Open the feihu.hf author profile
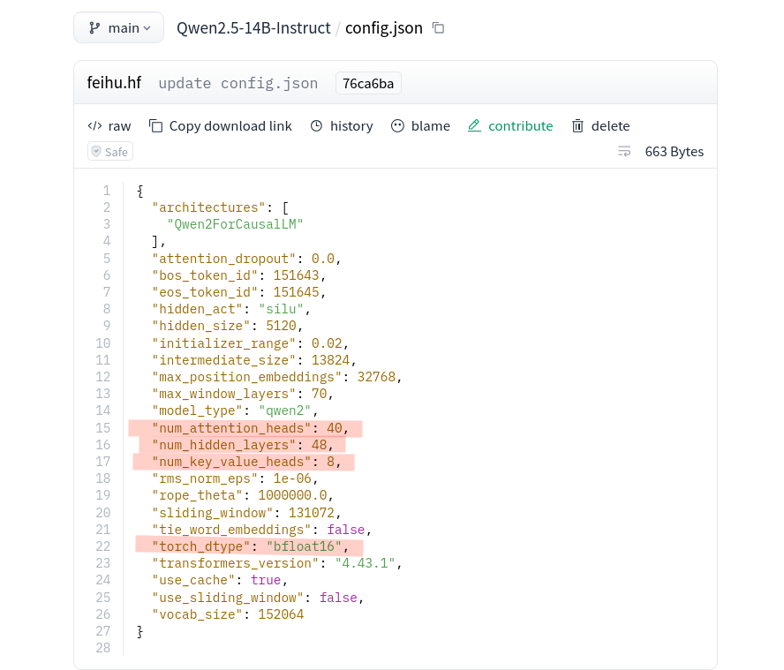 (x=114, y=82)
